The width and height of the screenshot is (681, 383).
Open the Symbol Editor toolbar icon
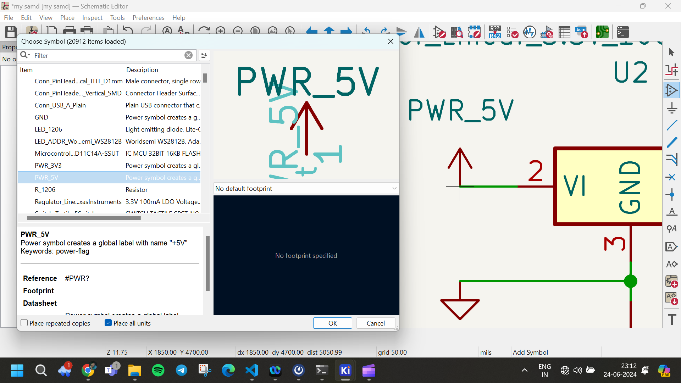[x=439, y=32]
